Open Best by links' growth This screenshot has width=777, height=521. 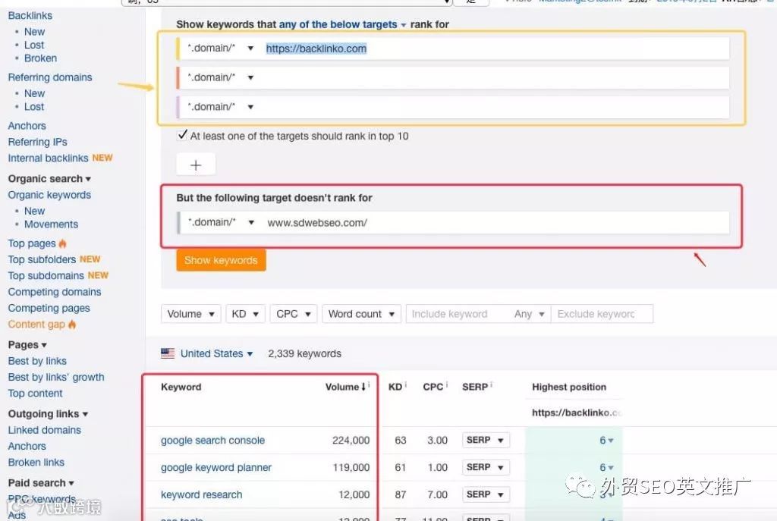coord(56,378)
